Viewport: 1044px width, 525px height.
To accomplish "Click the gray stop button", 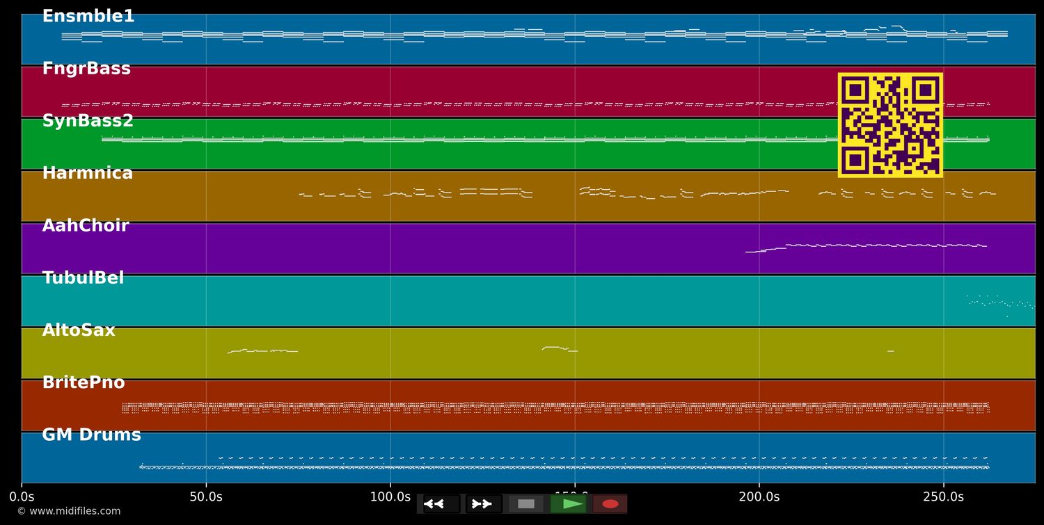I will point(526,503).
